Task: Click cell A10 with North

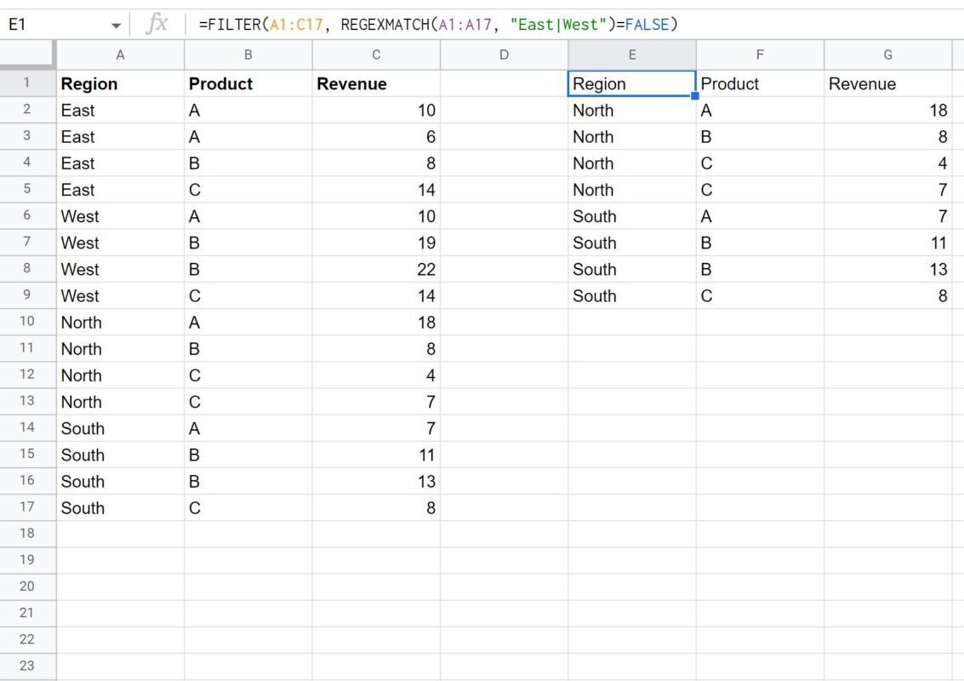Action: pyautogui.click(x=121, y=322)
